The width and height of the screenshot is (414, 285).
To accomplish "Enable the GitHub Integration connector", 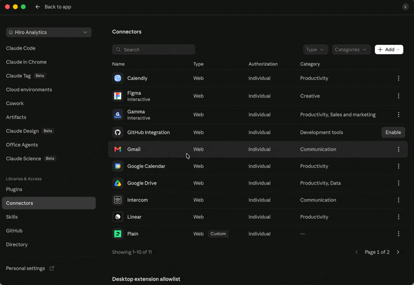I will [393, 133].
